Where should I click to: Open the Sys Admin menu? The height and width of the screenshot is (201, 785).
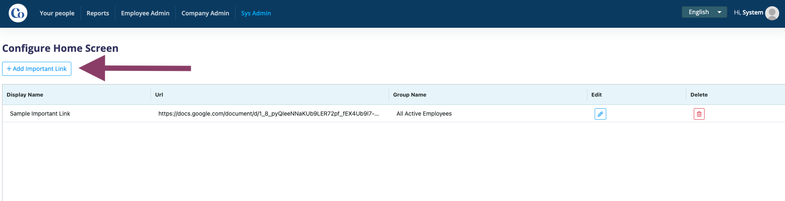[x=256, y=13]
